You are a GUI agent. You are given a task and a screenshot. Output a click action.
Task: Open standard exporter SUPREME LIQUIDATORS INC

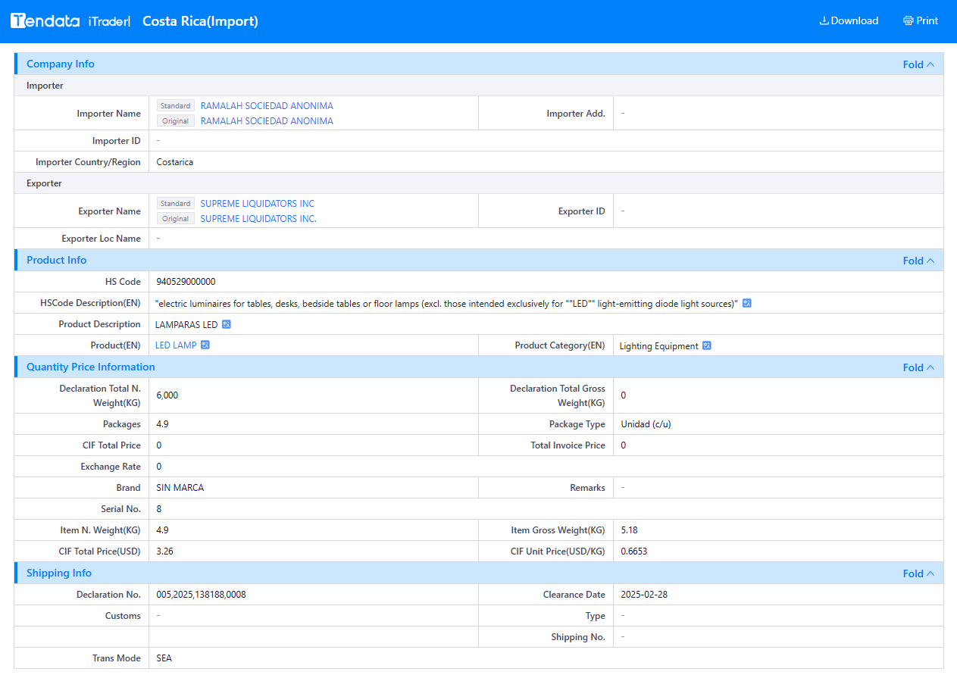pyautogui.click(x=258, y=204)
